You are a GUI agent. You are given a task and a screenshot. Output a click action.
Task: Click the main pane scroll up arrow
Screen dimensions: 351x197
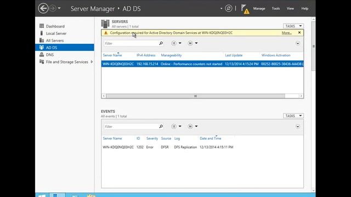point(313,20)
